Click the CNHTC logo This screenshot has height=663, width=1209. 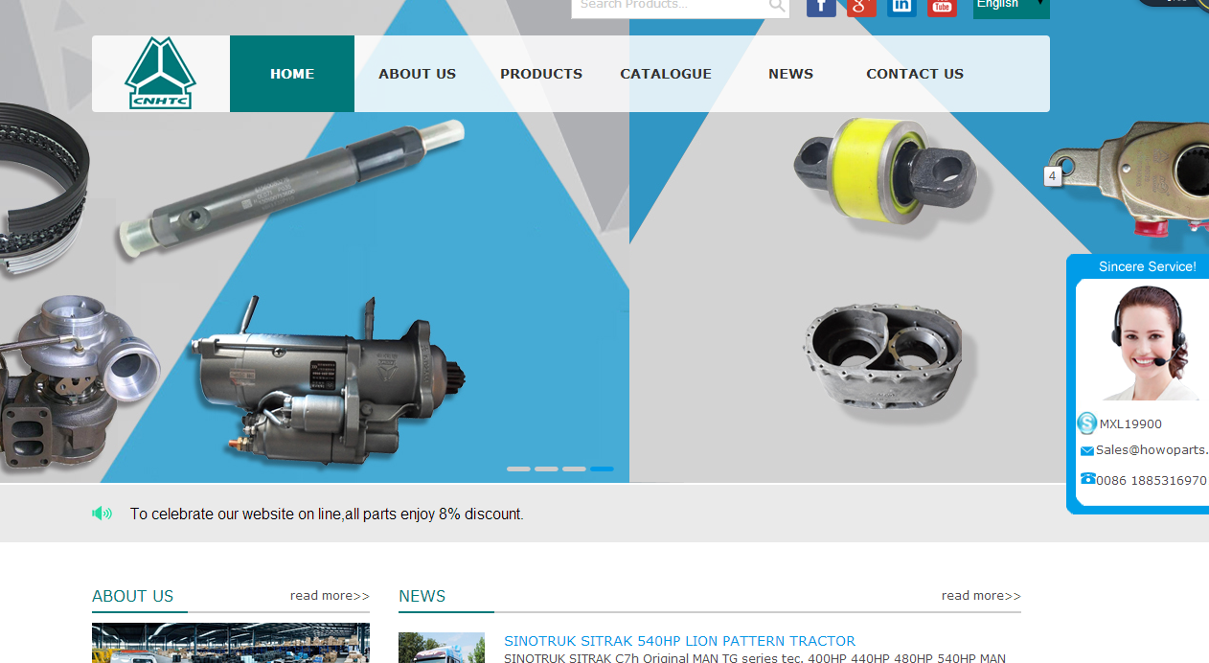160,74
